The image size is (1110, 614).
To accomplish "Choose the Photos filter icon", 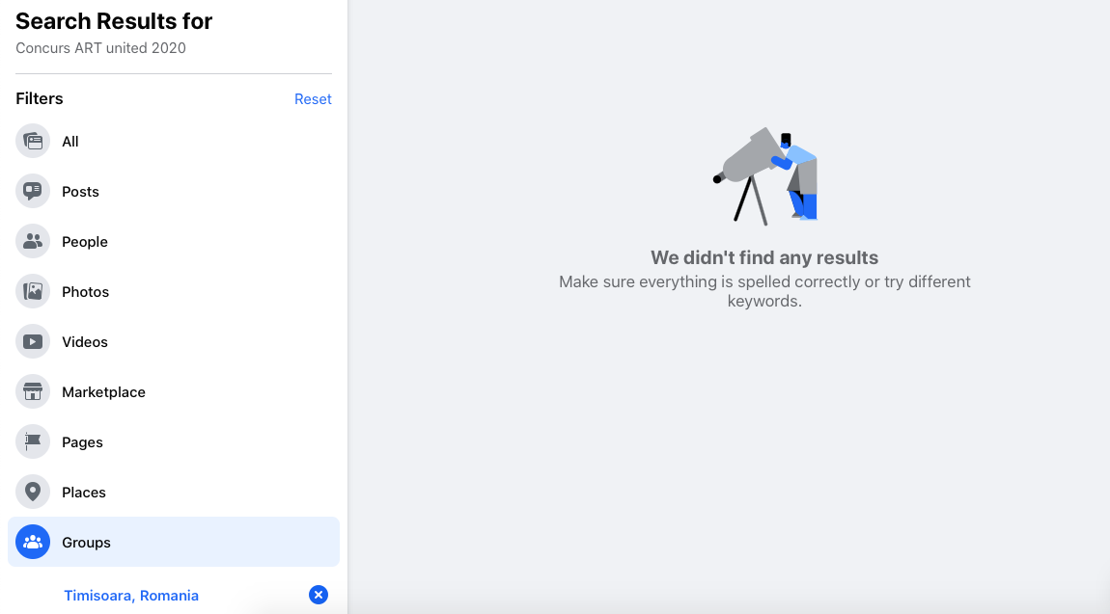I will tap(33, 292).
